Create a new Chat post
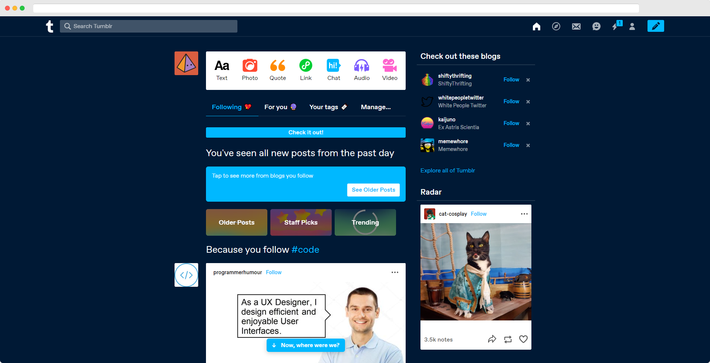This screenshot has height=363, width=710. [334, 70]
